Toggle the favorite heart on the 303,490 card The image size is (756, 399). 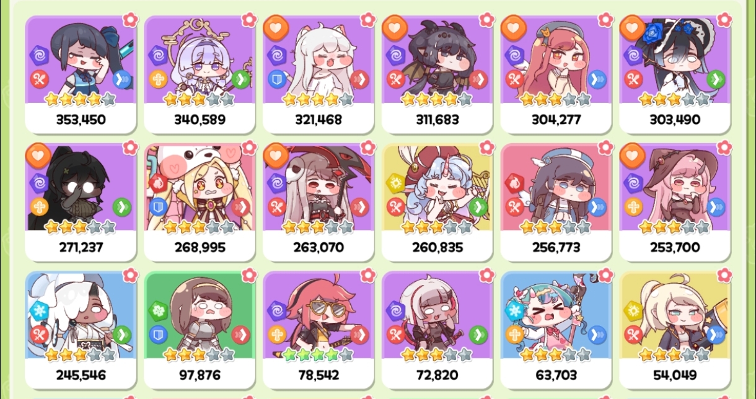[631, 27]
